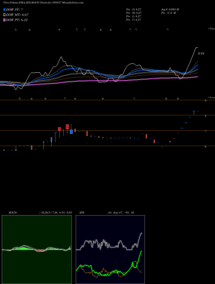Click the '<Tops' marker label
215x284 pixels.
click(x=212, y=29)
